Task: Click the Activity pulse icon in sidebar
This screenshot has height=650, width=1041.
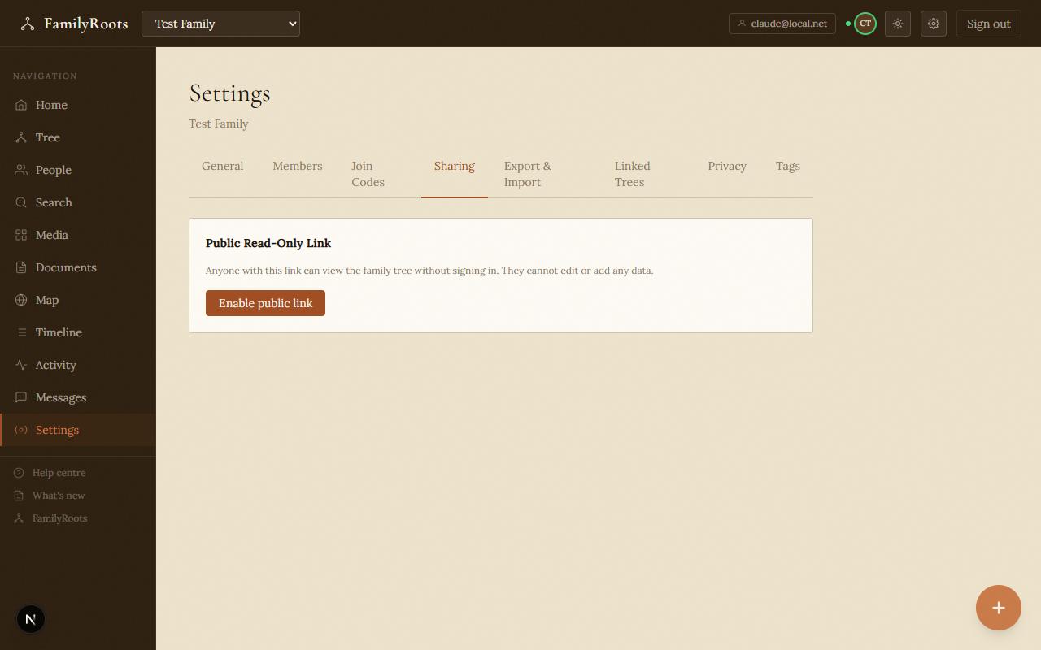Action: tap(21, 365)
